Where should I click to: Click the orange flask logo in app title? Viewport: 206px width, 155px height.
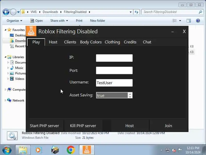click(31, 31)
